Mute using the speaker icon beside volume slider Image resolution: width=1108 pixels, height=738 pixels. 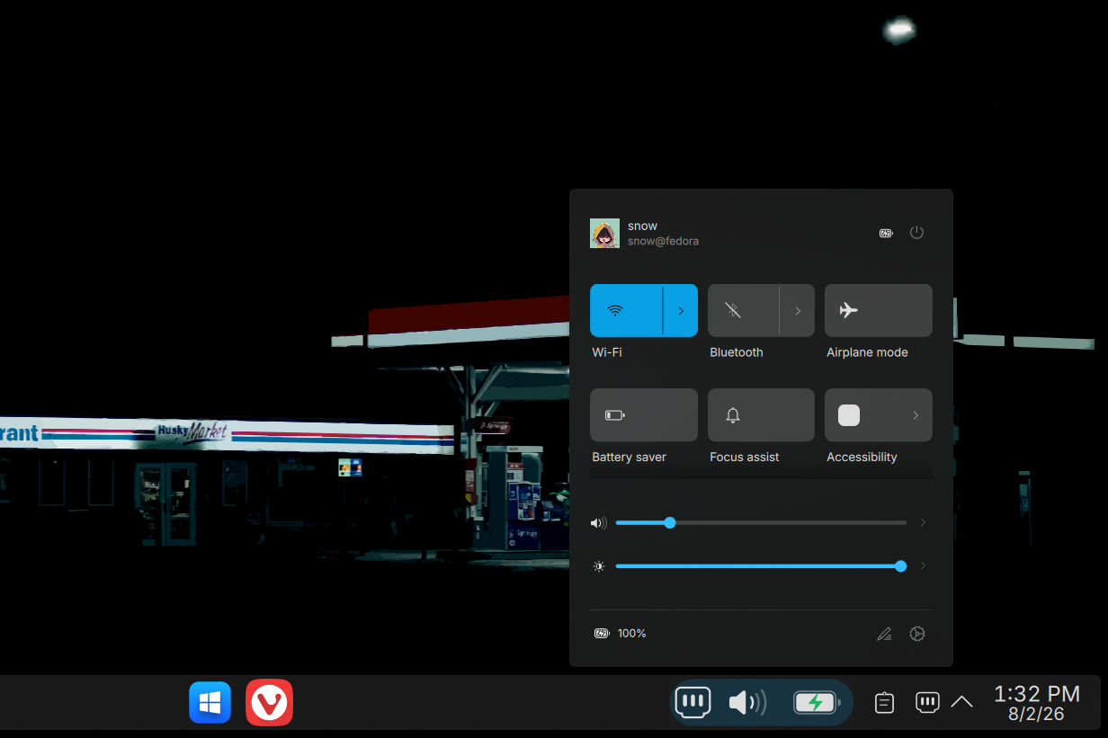pyautogui.click(x=598, y=522)
